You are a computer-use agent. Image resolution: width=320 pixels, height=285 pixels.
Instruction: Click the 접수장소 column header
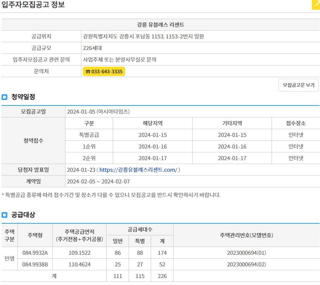(x=296, y=123)
